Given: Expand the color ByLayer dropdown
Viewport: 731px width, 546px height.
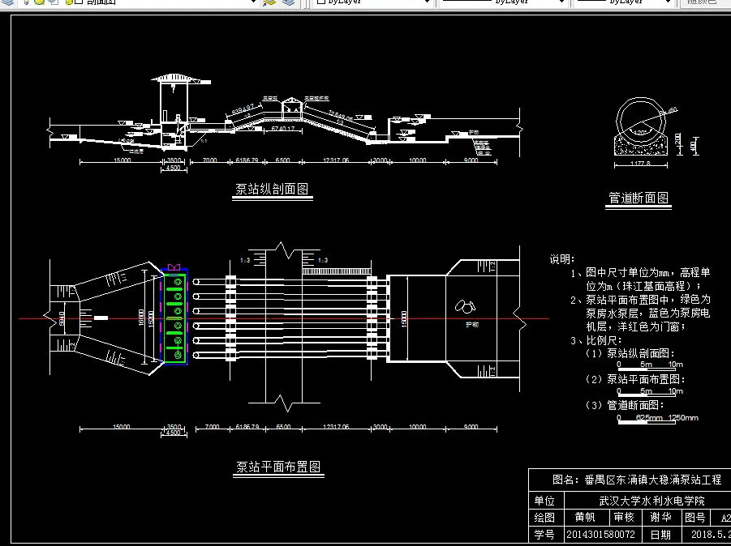Looking at the screenshot, I should 427,2.
